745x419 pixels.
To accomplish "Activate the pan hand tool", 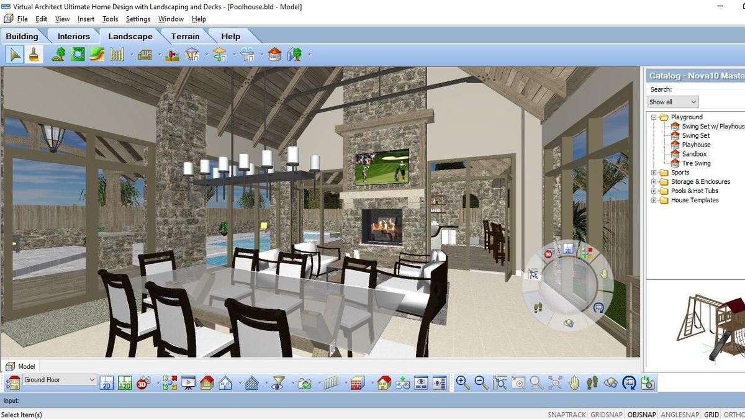I will click(574, 383).
